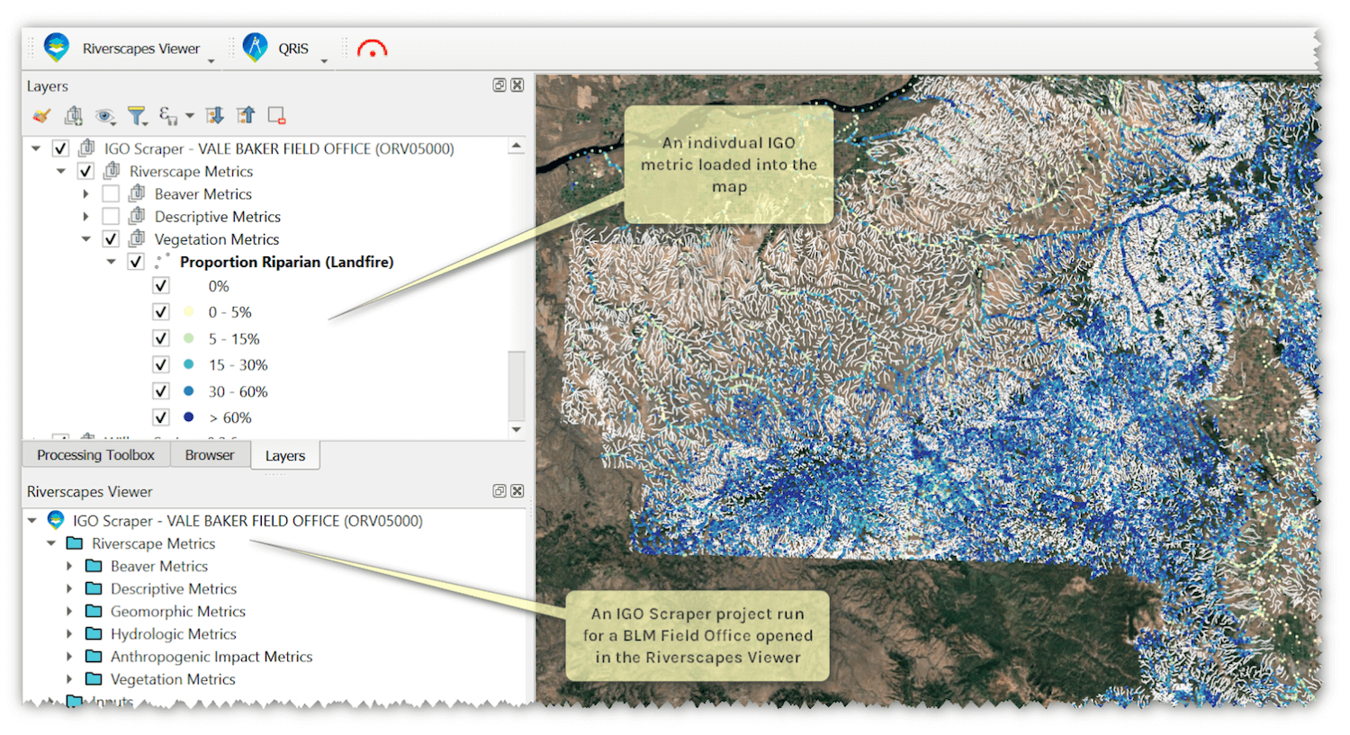Select Beaver Metrics in Riverscapes Viewer tree

[x=159, y=566]
